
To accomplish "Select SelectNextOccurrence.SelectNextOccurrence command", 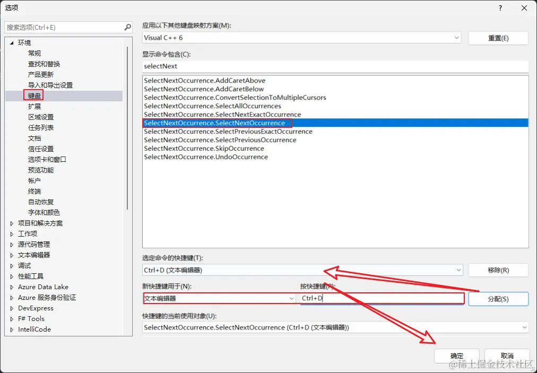I will [x=335, y=123].
